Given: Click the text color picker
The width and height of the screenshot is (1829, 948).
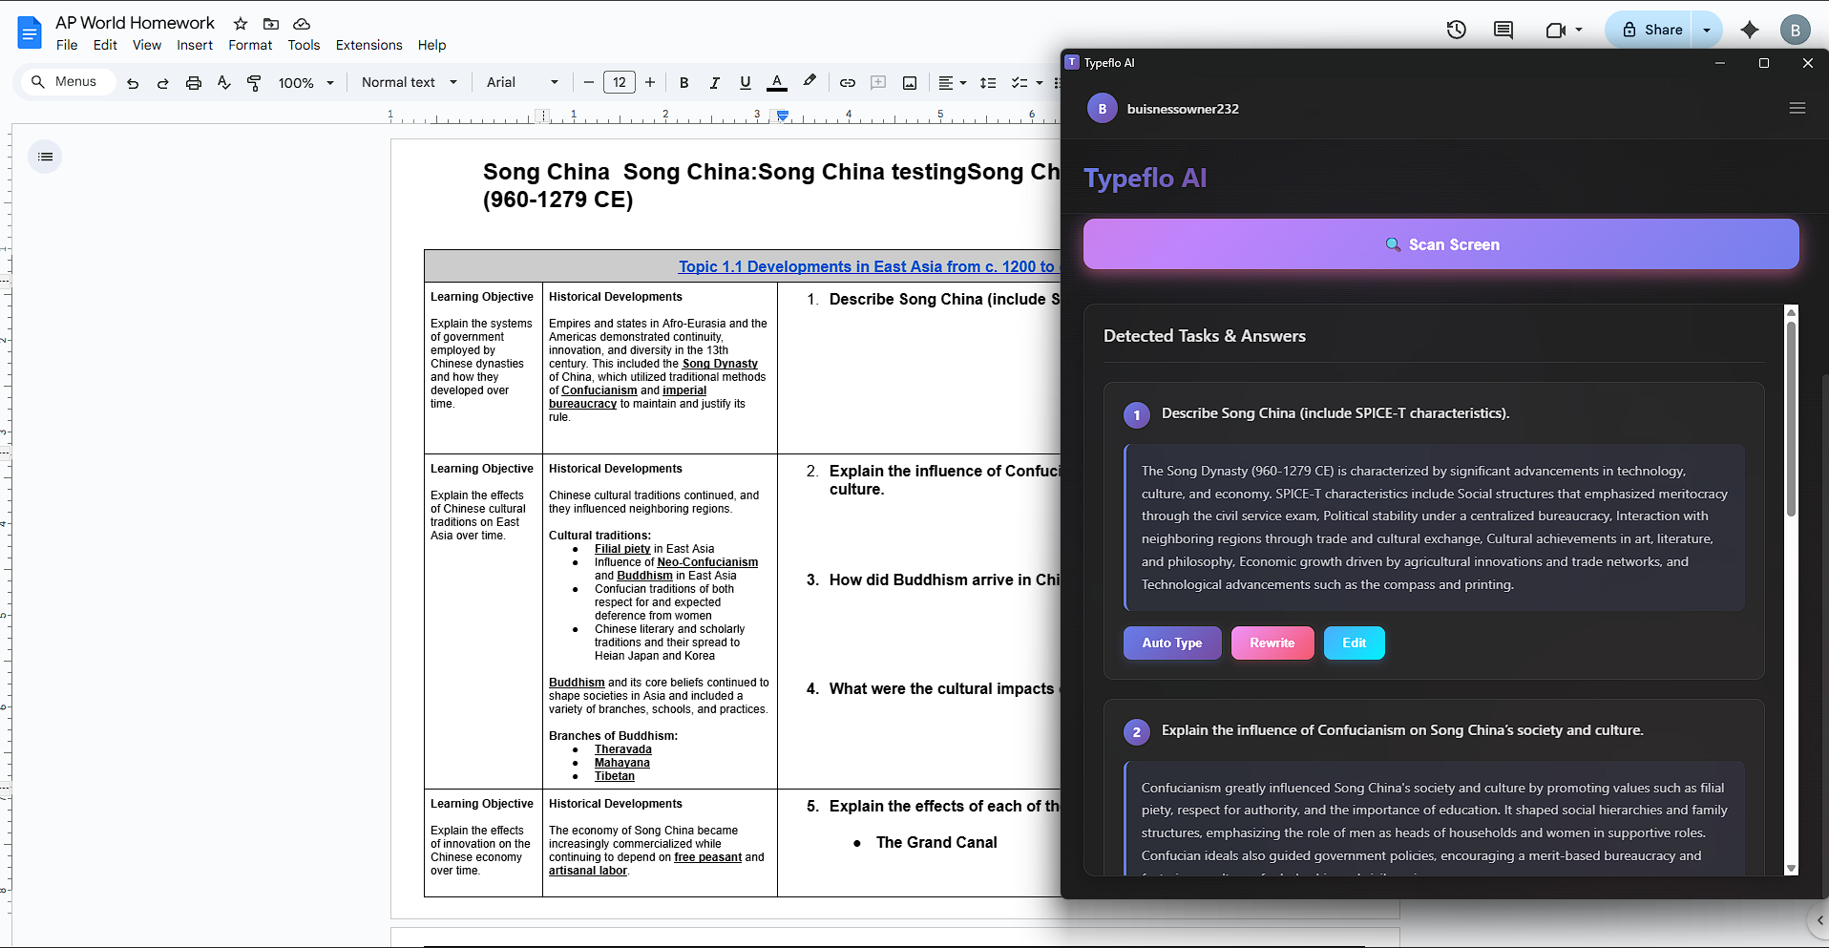Looking at the screenshot, I should (x=777, y=83).
